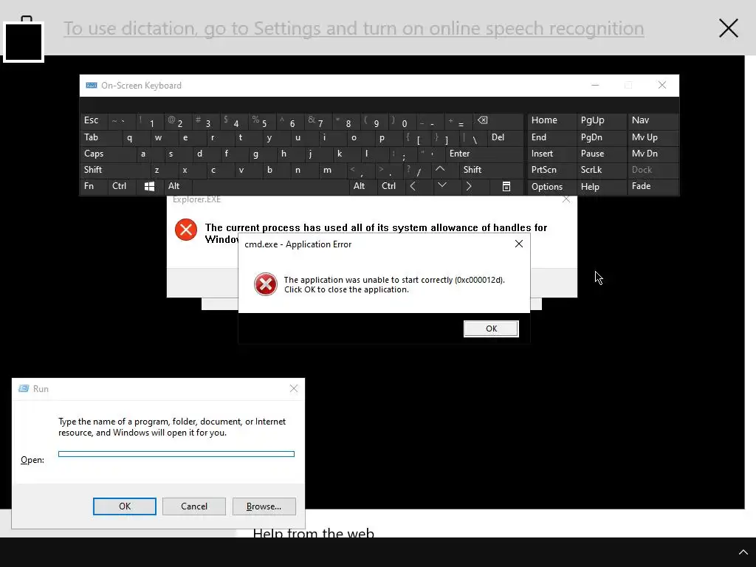Click the left arrow key on On-Screen Keyboard
The width and height of the screenshot is (756, 567).
pos(413,186)
